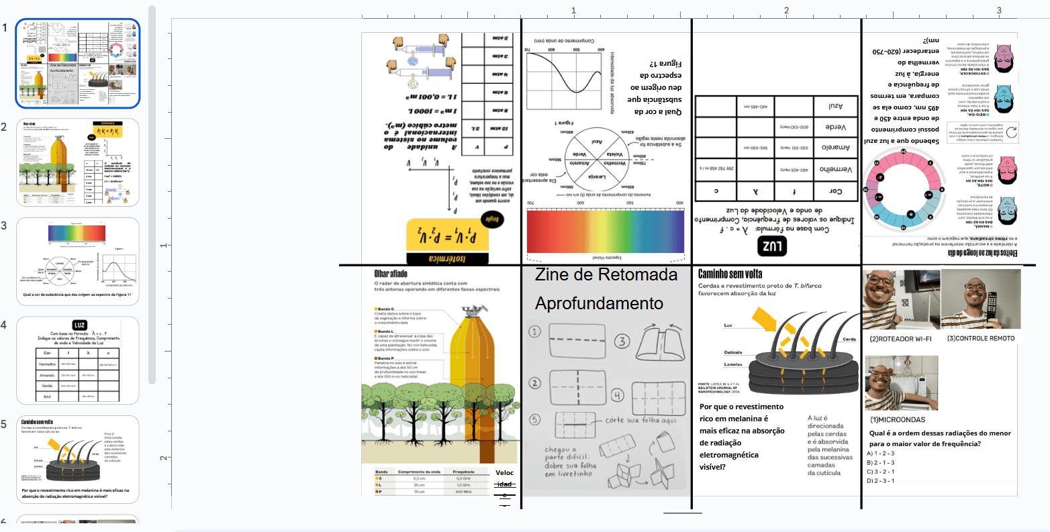The image size is (1050, 532).
Task: Click the '(1)MICROONDAS' caption
Action: coord(897,419)
